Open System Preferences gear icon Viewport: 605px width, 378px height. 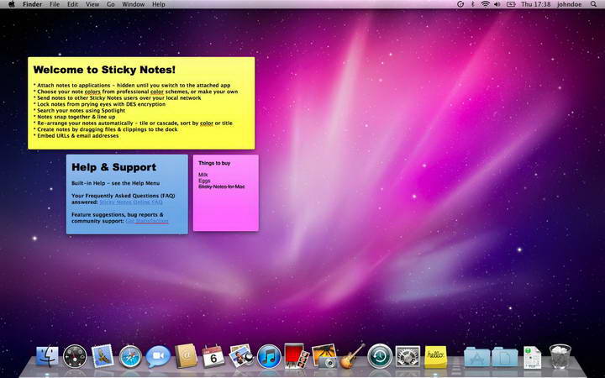tap(408, 357)
